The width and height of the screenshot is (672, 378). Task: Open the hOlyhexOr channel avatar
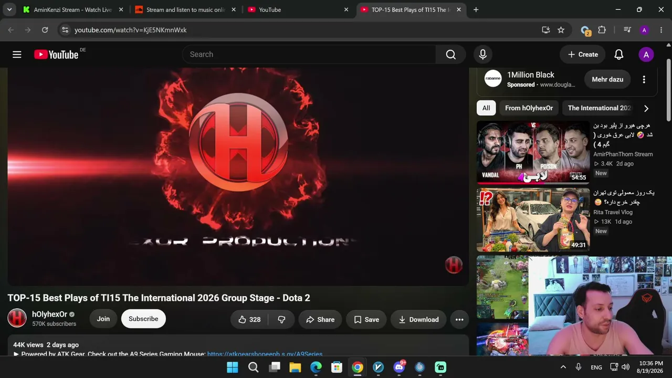click(17, 318)
